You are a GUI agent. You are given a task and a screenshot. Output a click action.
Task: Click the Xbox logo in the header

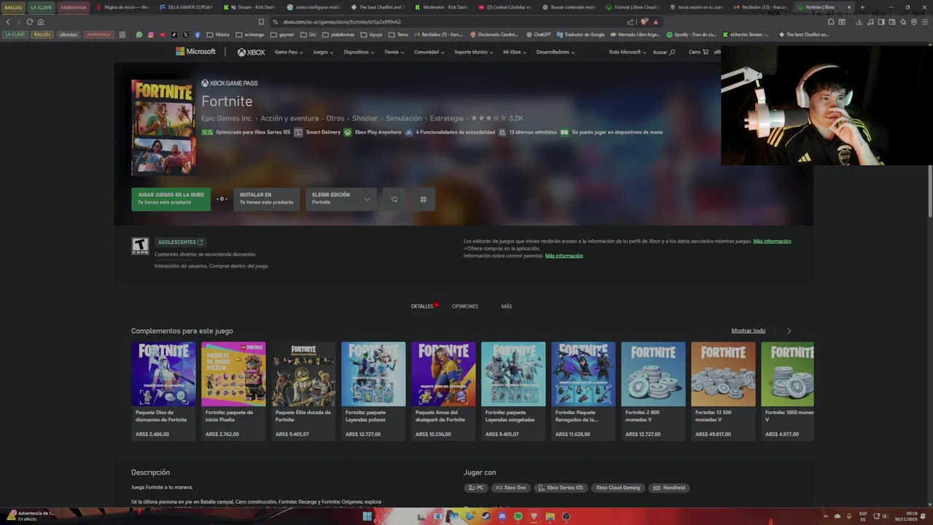coord(251,52)
